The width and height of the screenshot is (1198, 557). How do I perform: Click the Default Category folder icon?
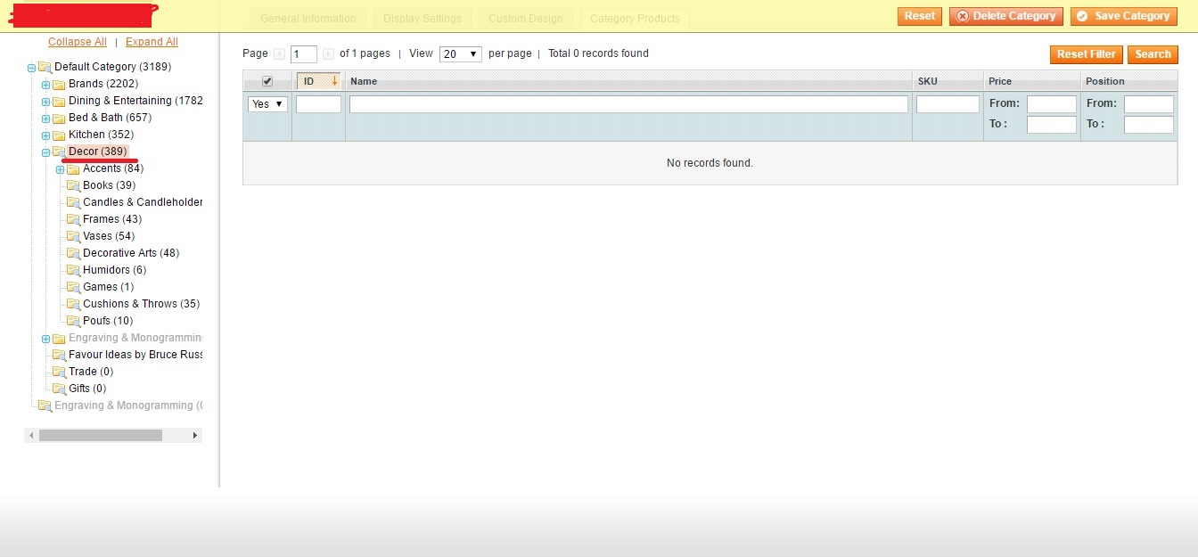[45, 68]
